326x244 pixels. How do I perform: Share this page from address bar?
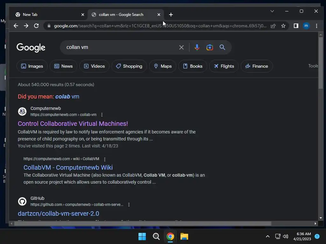coord(273,26)
